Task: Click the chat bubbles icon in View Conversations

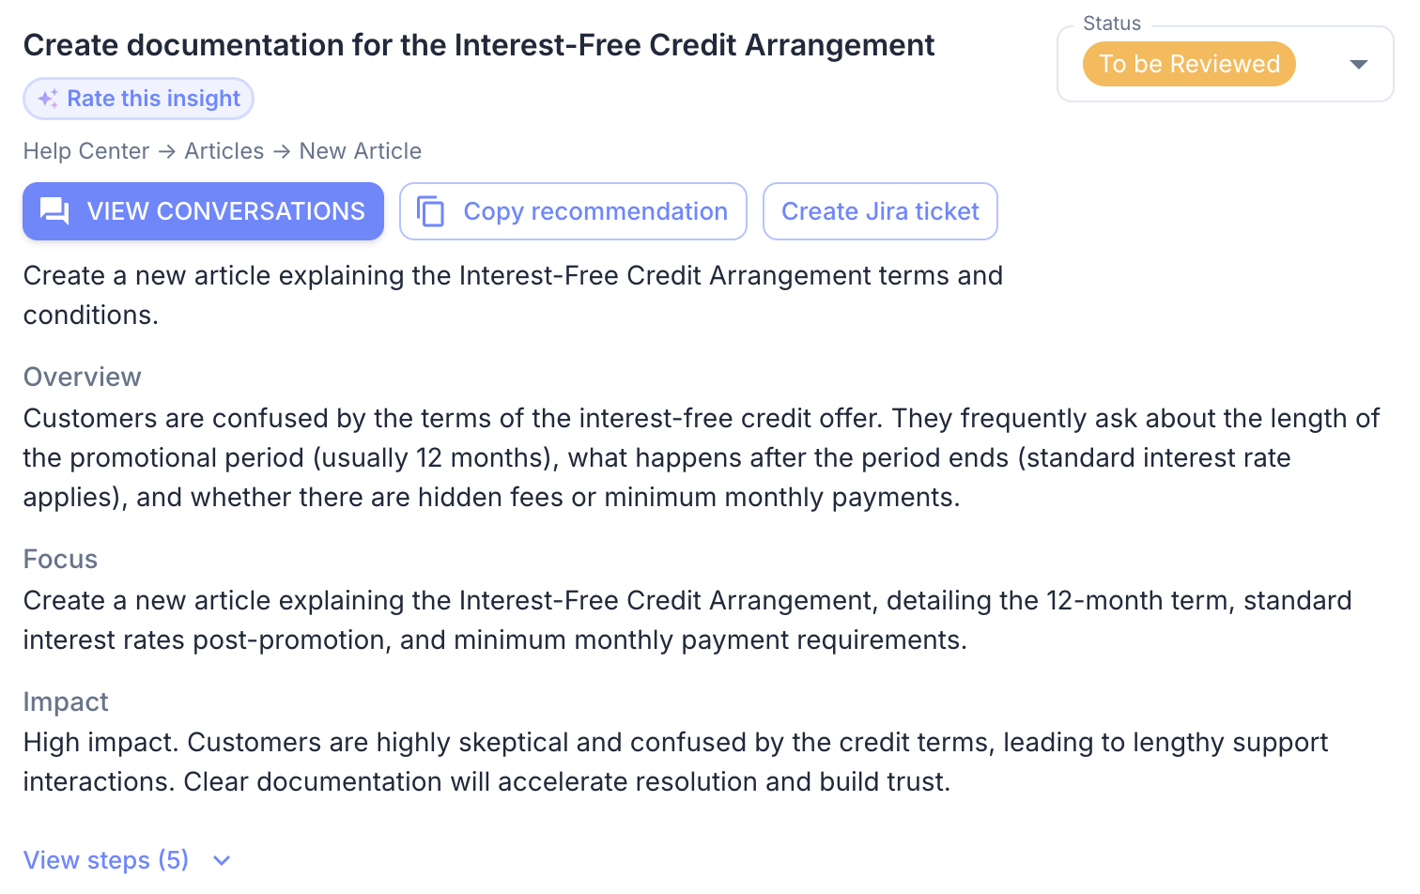Action: [x=54, y=211]
